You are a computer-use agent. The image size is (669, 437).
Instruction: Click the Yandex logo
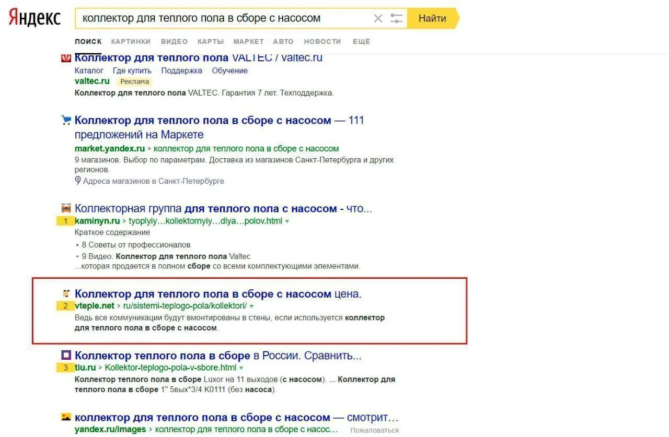click(x=34, y=18)
